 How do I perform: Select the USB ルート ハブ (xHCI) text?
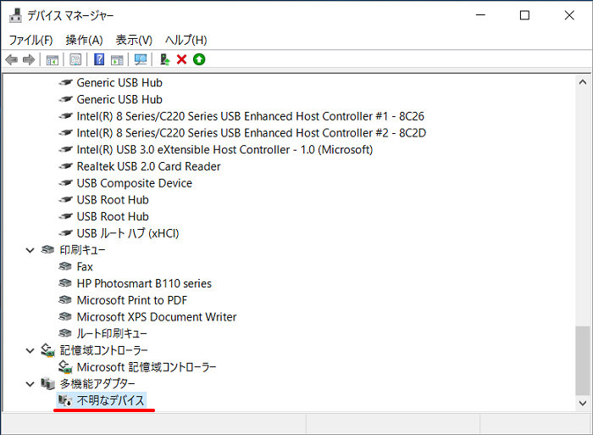[x=128, y=233]
